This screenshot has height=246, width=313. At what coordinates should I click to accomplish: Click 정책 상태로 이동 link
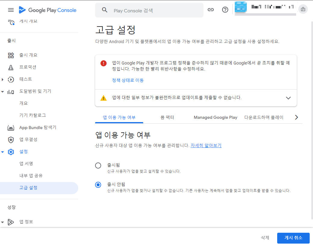click(128, 80)
